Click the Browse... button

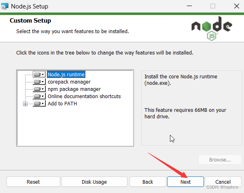point(220,160)
